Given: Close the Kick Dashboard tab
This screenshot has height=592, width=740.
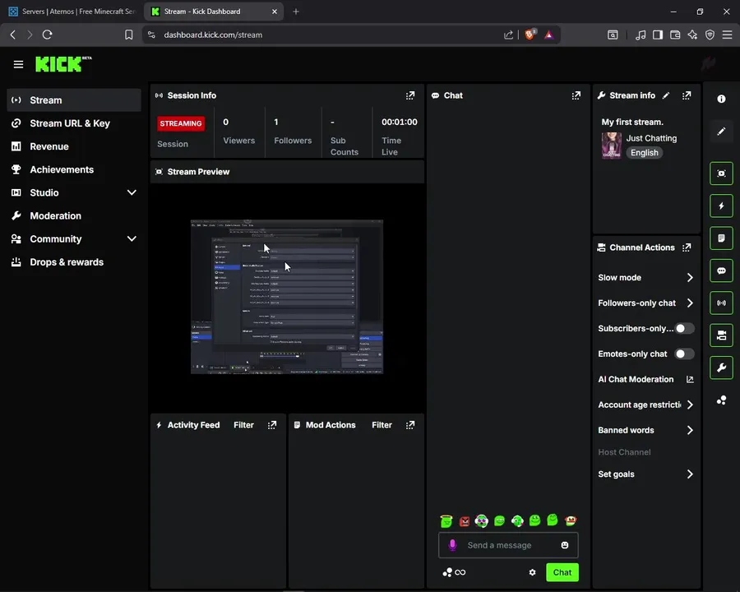Looking at the screenshot, I should click(x=275, y=12).
